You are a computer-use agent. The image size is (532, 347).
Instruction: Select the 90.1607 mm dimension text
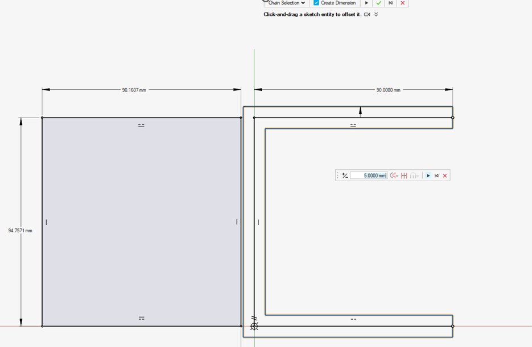(x=134, y=90)
